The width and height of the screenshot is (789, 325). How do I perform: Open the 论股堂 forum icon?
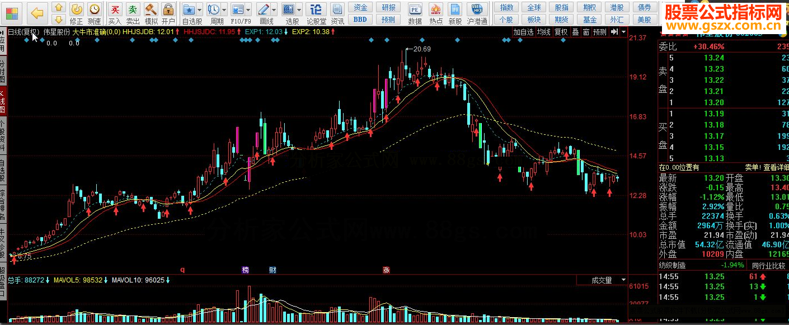316,13
